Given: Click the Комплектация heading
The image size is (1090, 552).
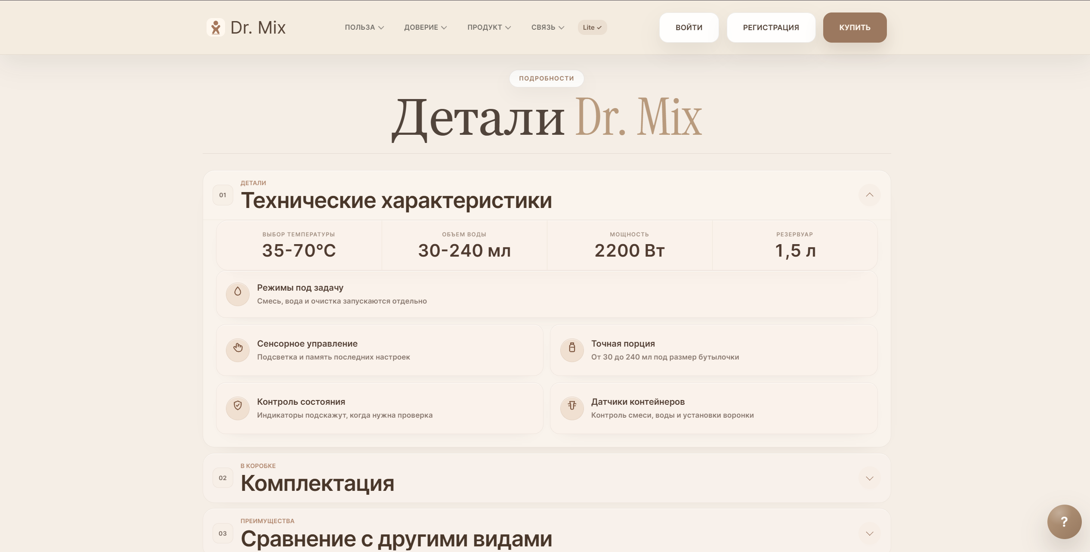Looking at the screenshot, I should tap(318, 484).
